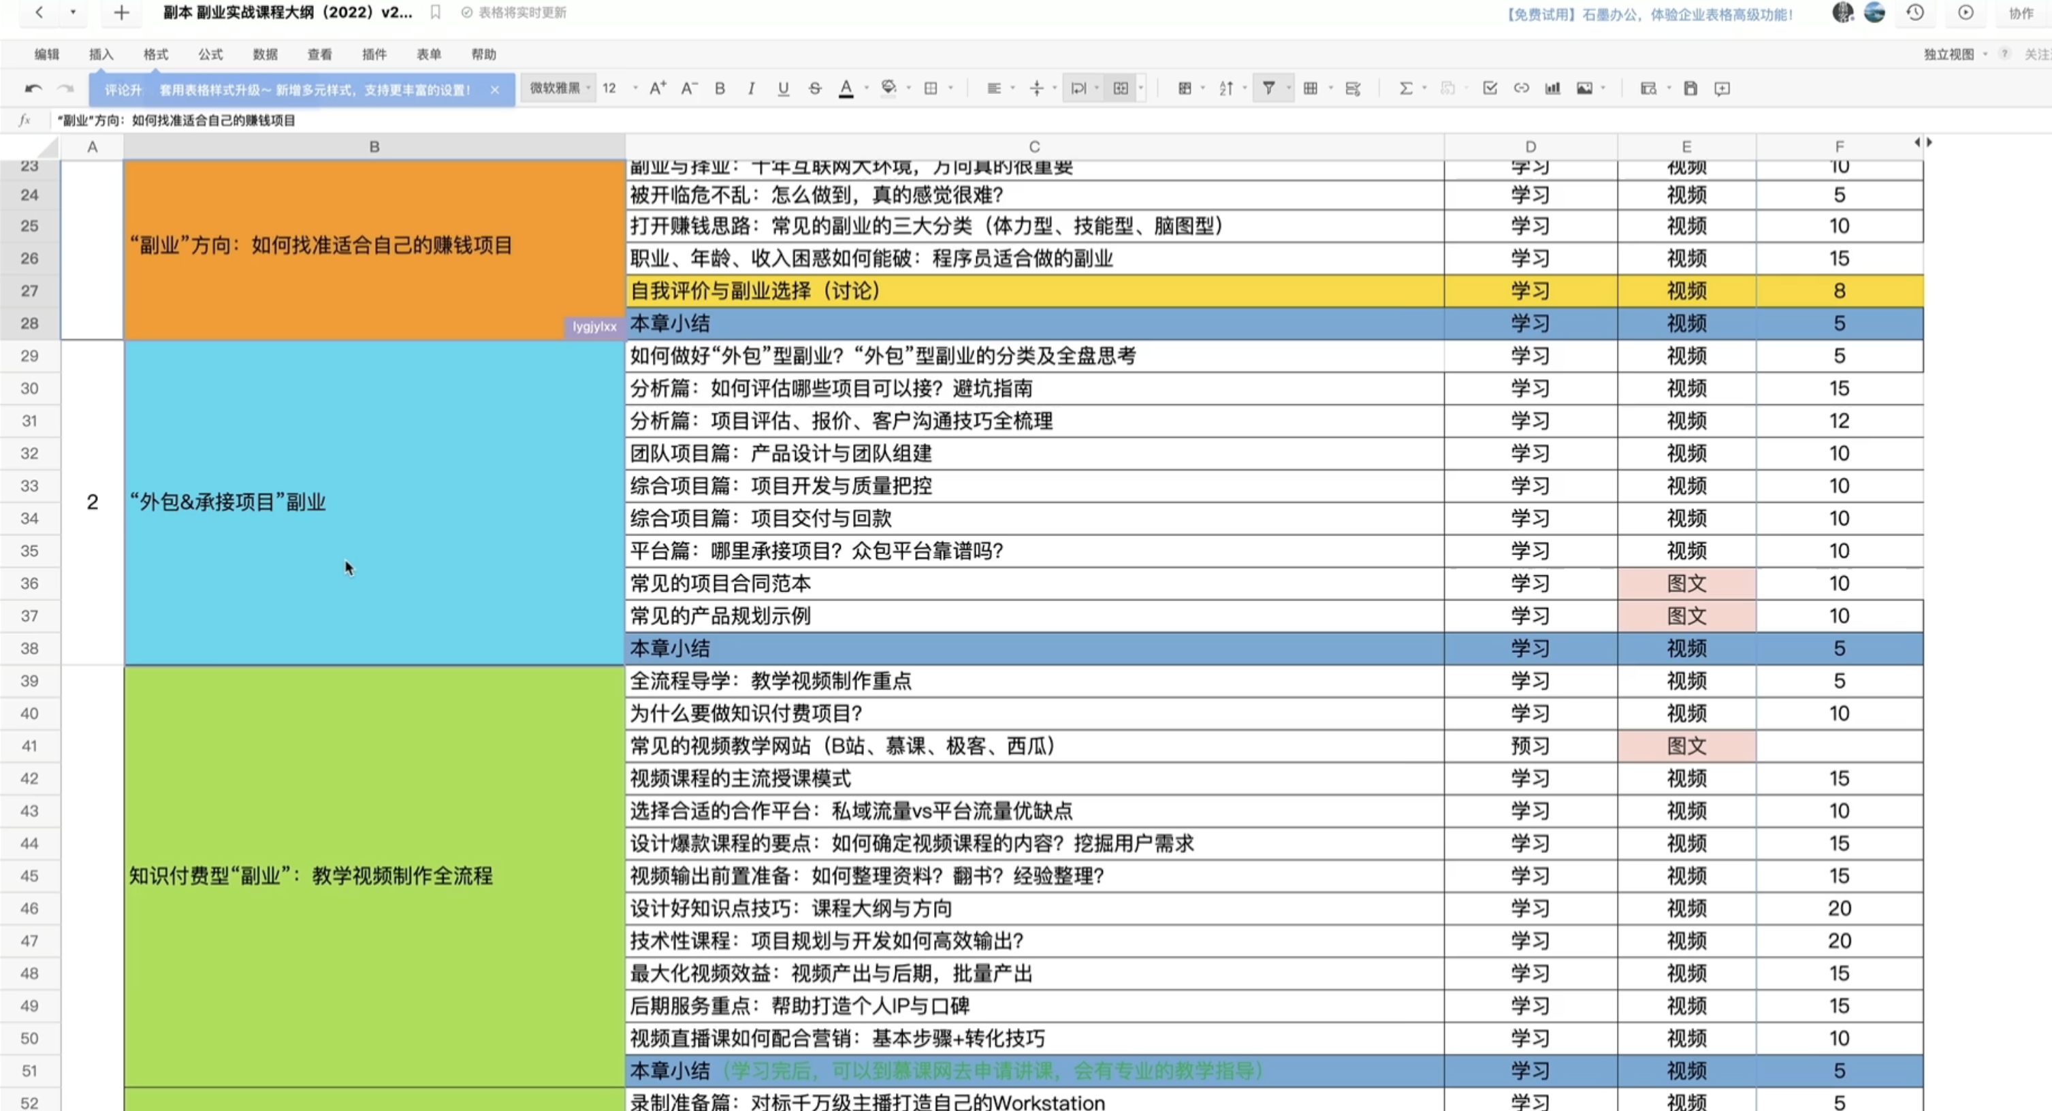The width and height of the screenshot is (2052, 1111).
Task: Open the 插入 menu
Action: tap(101, 54)
